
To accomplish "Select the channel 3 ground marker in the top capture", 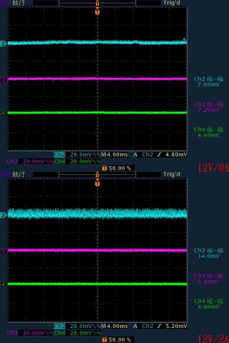I will click(3, 80).
